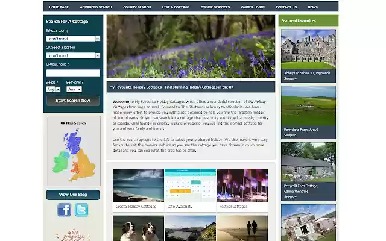This screenshot has height=241, width=386.
Task: Open the Bedrooms dropdown
Action: [74, 89]
